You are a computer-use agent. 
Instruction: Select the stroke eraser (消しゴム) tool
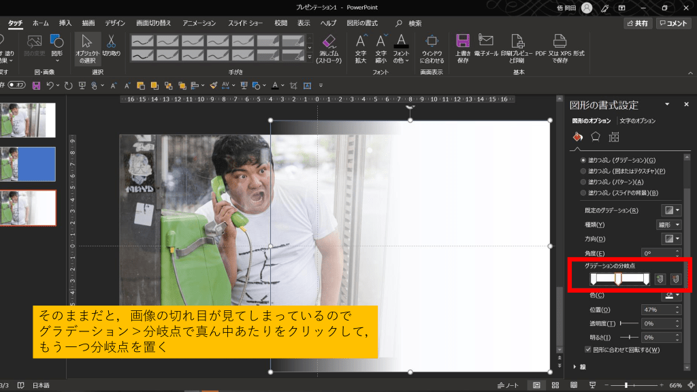pyautogui.click(x=328, y=48)
